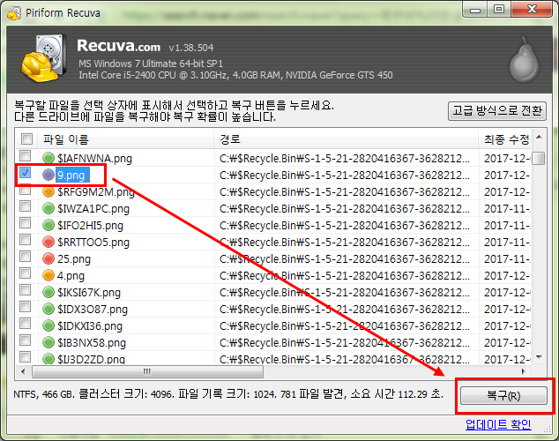Click 고급 방식으로 전환 button
The height and width of the screenshot is (441, 559).
click(x=497, y=111)
